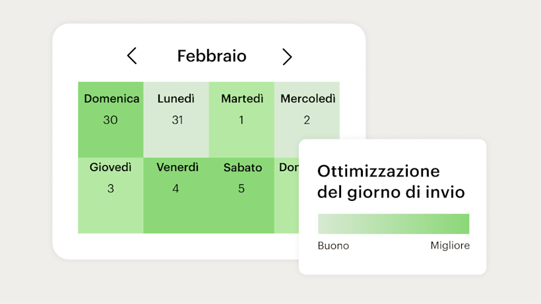Select the Domenica 30 calendar cell

[x=111, y=120]
